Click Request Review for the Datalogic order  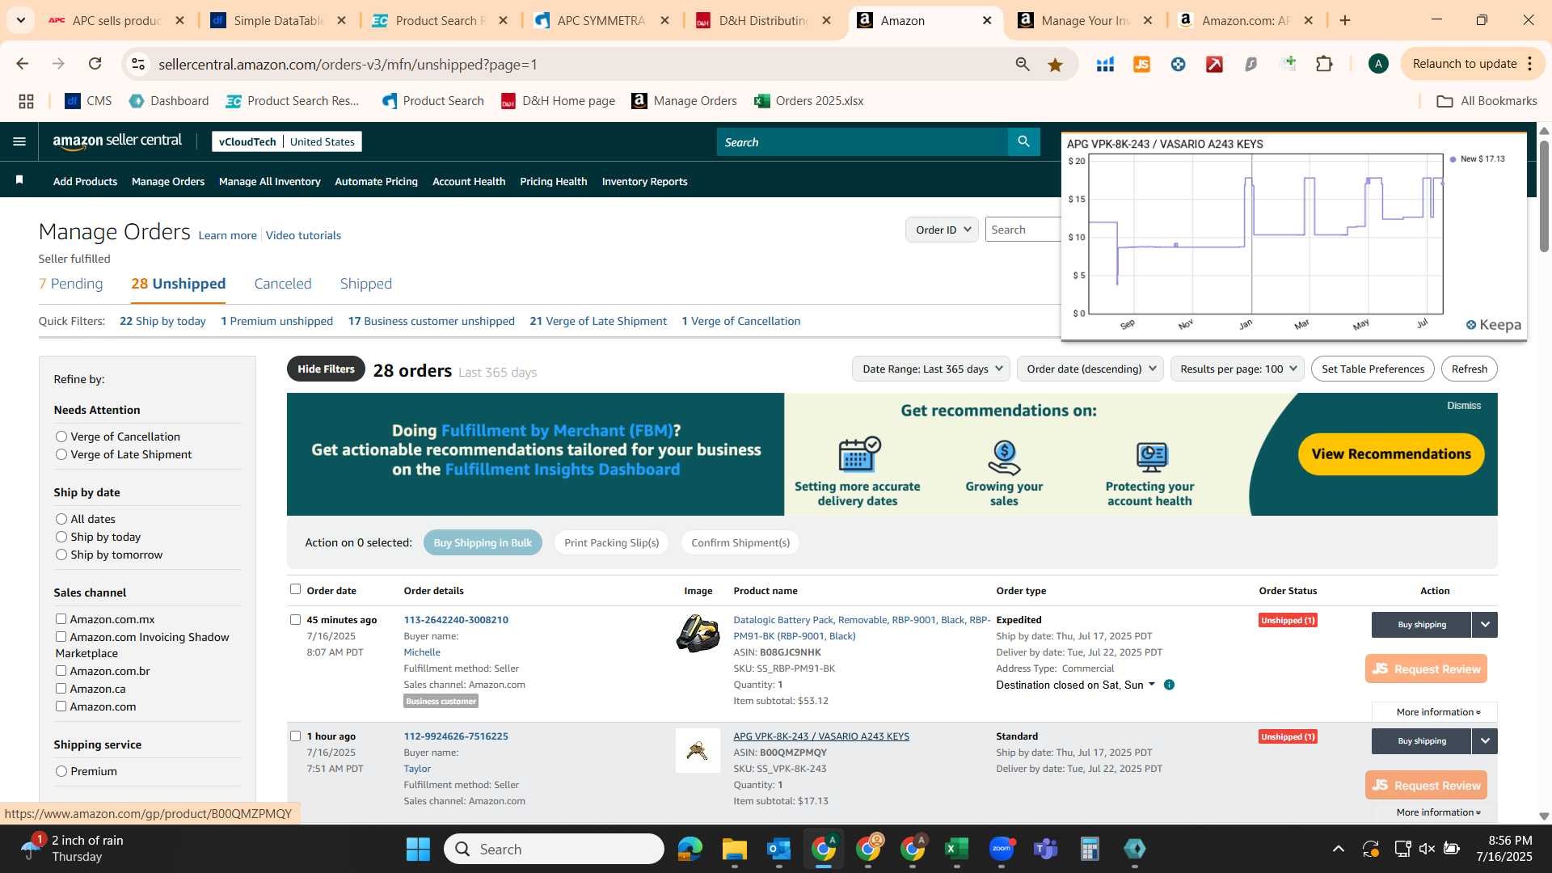(1426, 668)
